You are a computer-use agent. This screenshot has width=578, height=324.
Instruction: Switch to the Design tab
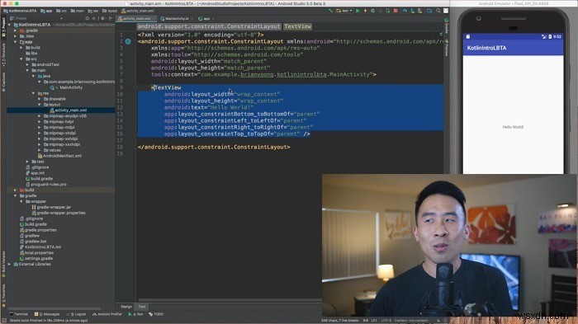tap(126, 307)
